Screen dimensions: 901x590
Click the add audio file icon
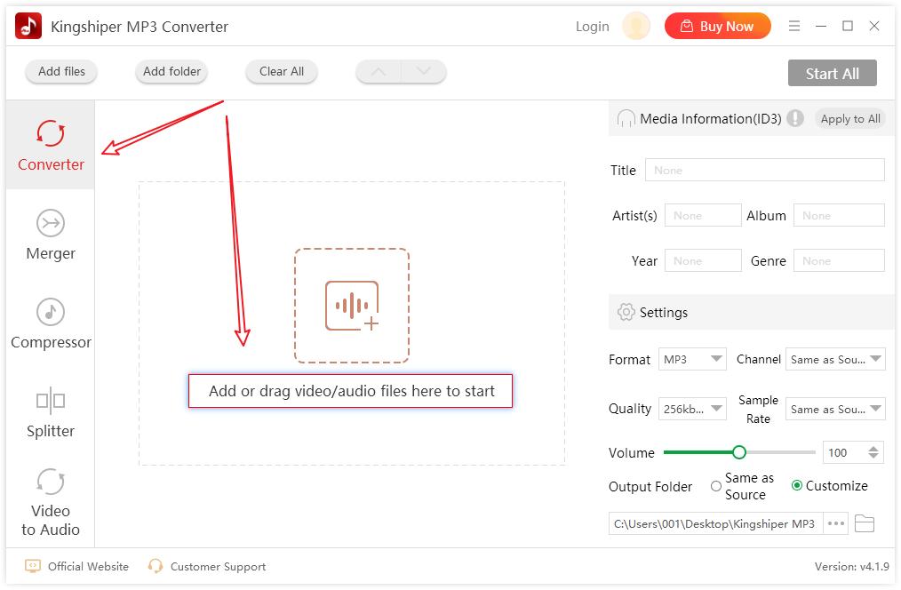point(352,306)
